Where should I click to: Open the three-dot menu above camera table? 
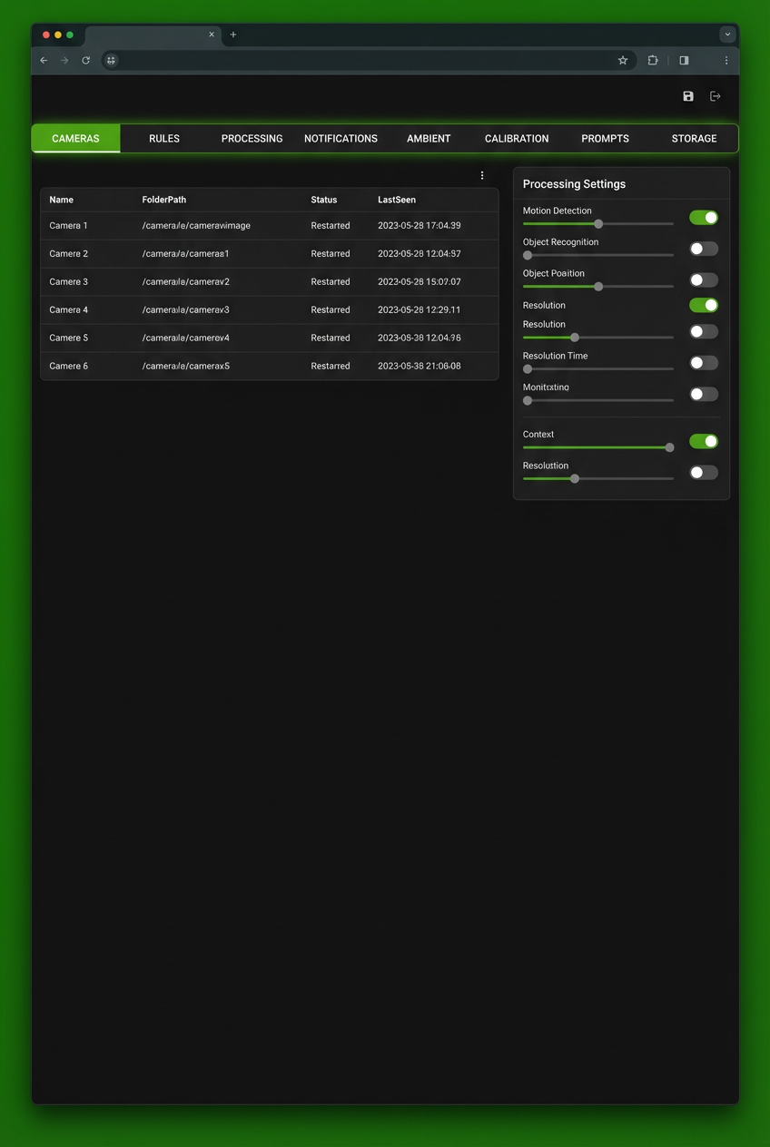(482, 176)
